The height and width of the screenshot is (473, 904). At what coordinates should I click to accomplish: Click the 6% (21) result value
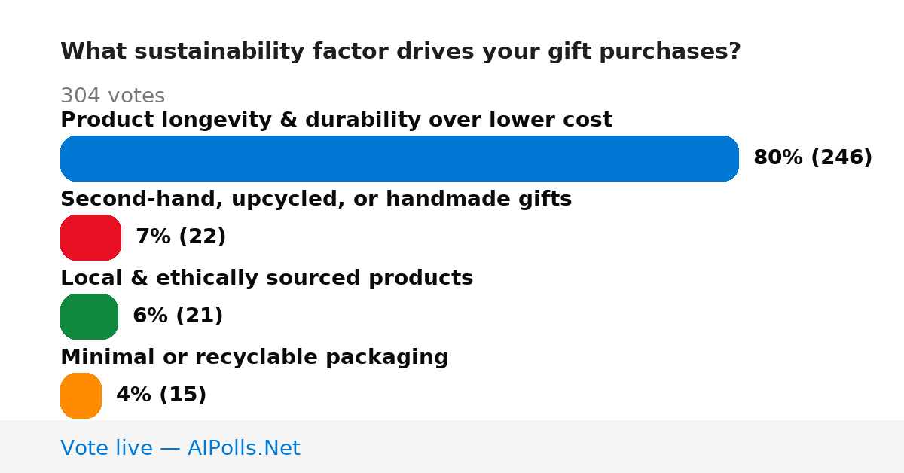click(x=178, y=316)
